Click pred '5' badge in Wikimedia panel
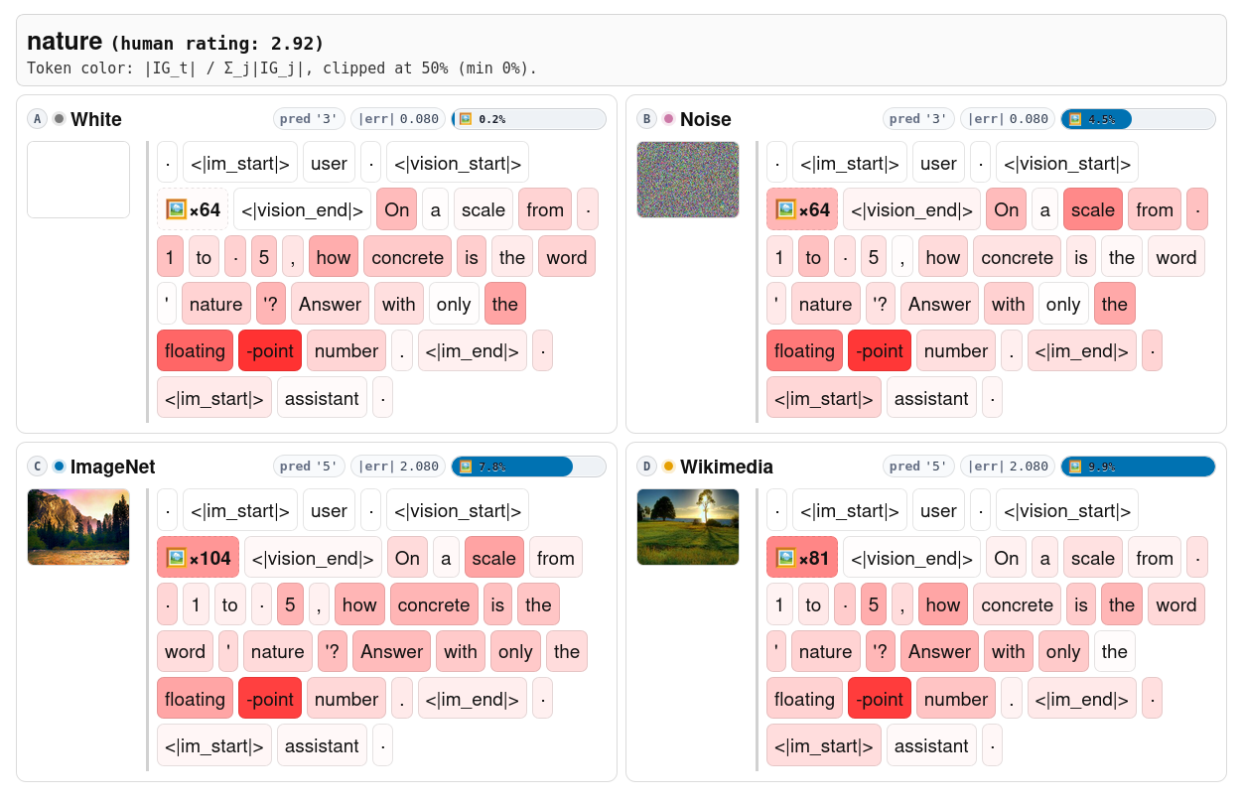 919,467
